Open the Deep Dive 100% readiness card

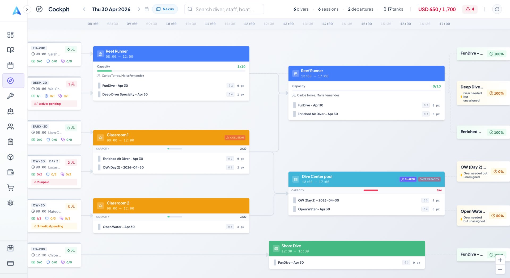coord(483,93)
